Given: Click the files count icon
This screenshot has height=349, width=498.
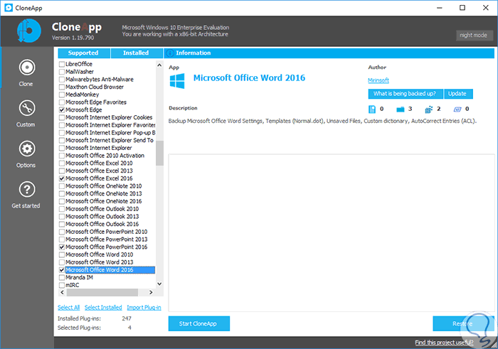Looking at the screenshot, I should [371, 109].
